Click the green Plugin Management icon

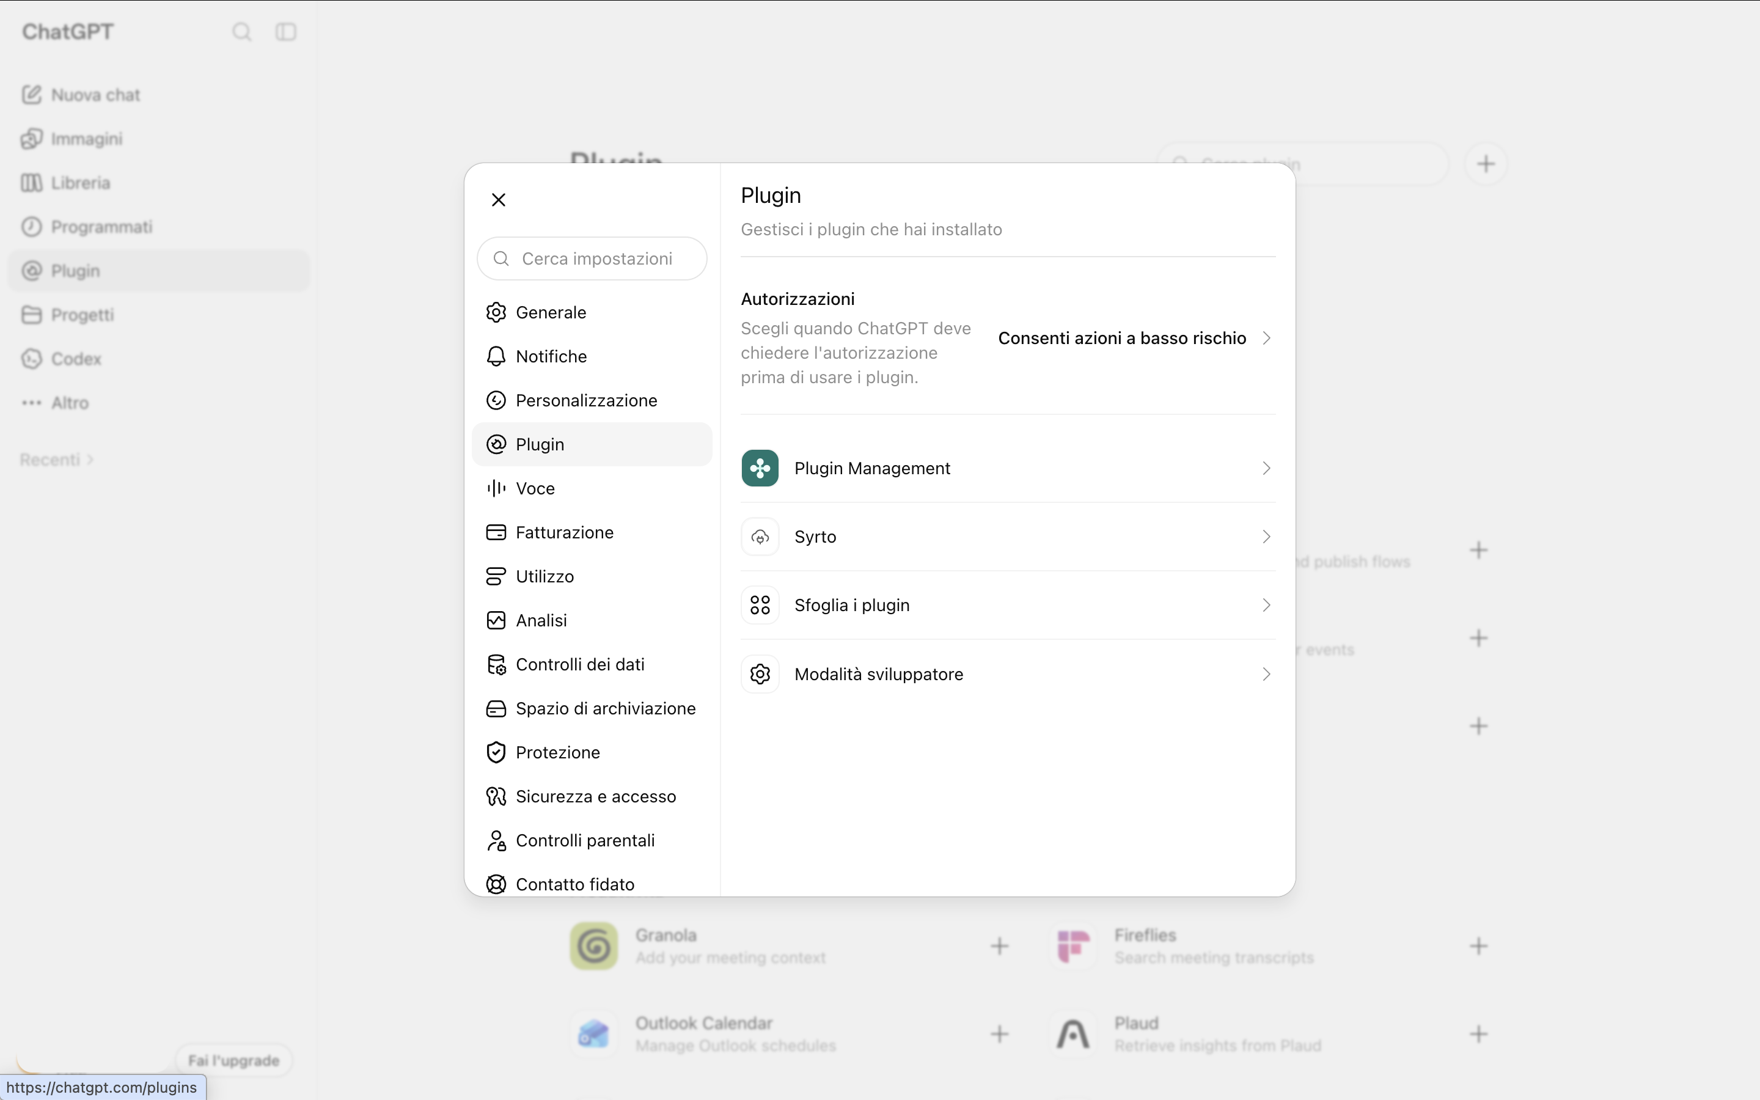click(x=760, y=468)
